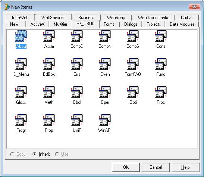Switch to the WebSnap tab
Image resolution: width=204 pixels, height=177 pixels.
tap(116, 18)
